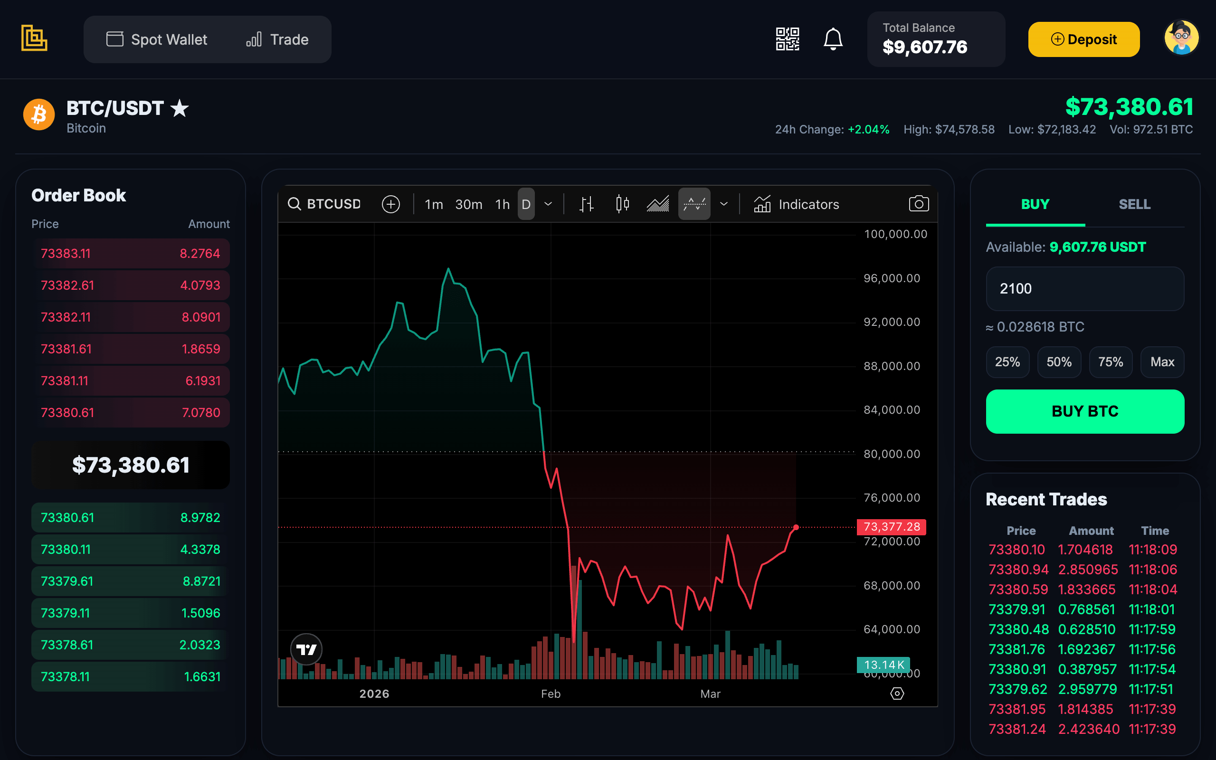Click the add symbol plus icon
The height and width of the screenshot is (760, 1216).
(390, 205)
